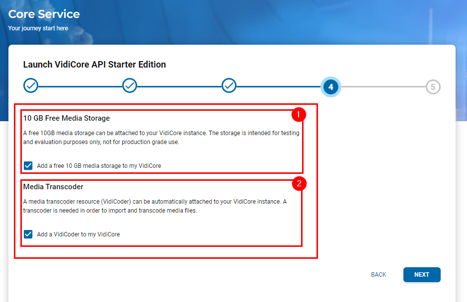This screenshot has width=467, height=302.
Task: Jump to step 5 in the wizard
Action: 433,87
